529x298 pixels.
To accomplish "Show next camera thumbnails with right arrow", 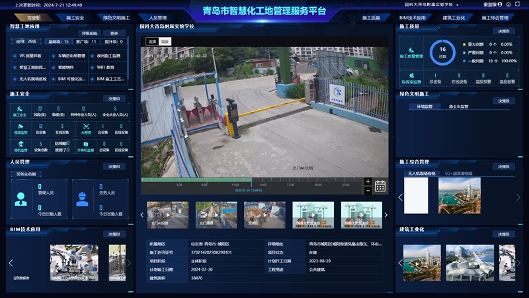I will (x=386, y=215).
